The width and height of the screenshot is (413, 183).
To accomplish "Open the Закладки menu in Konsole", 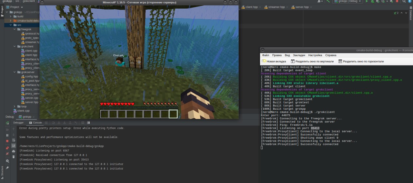I will (299, 55).
